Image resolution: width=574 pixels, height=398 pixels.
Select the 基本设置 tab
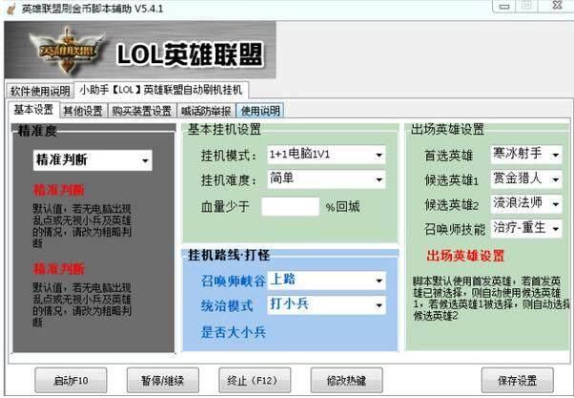pos(33,110)
